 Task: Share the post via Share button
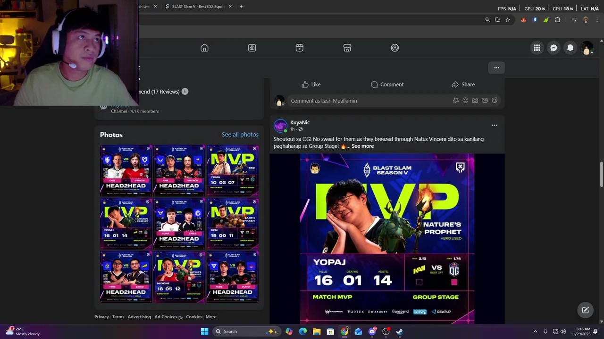tap(463, 84)
